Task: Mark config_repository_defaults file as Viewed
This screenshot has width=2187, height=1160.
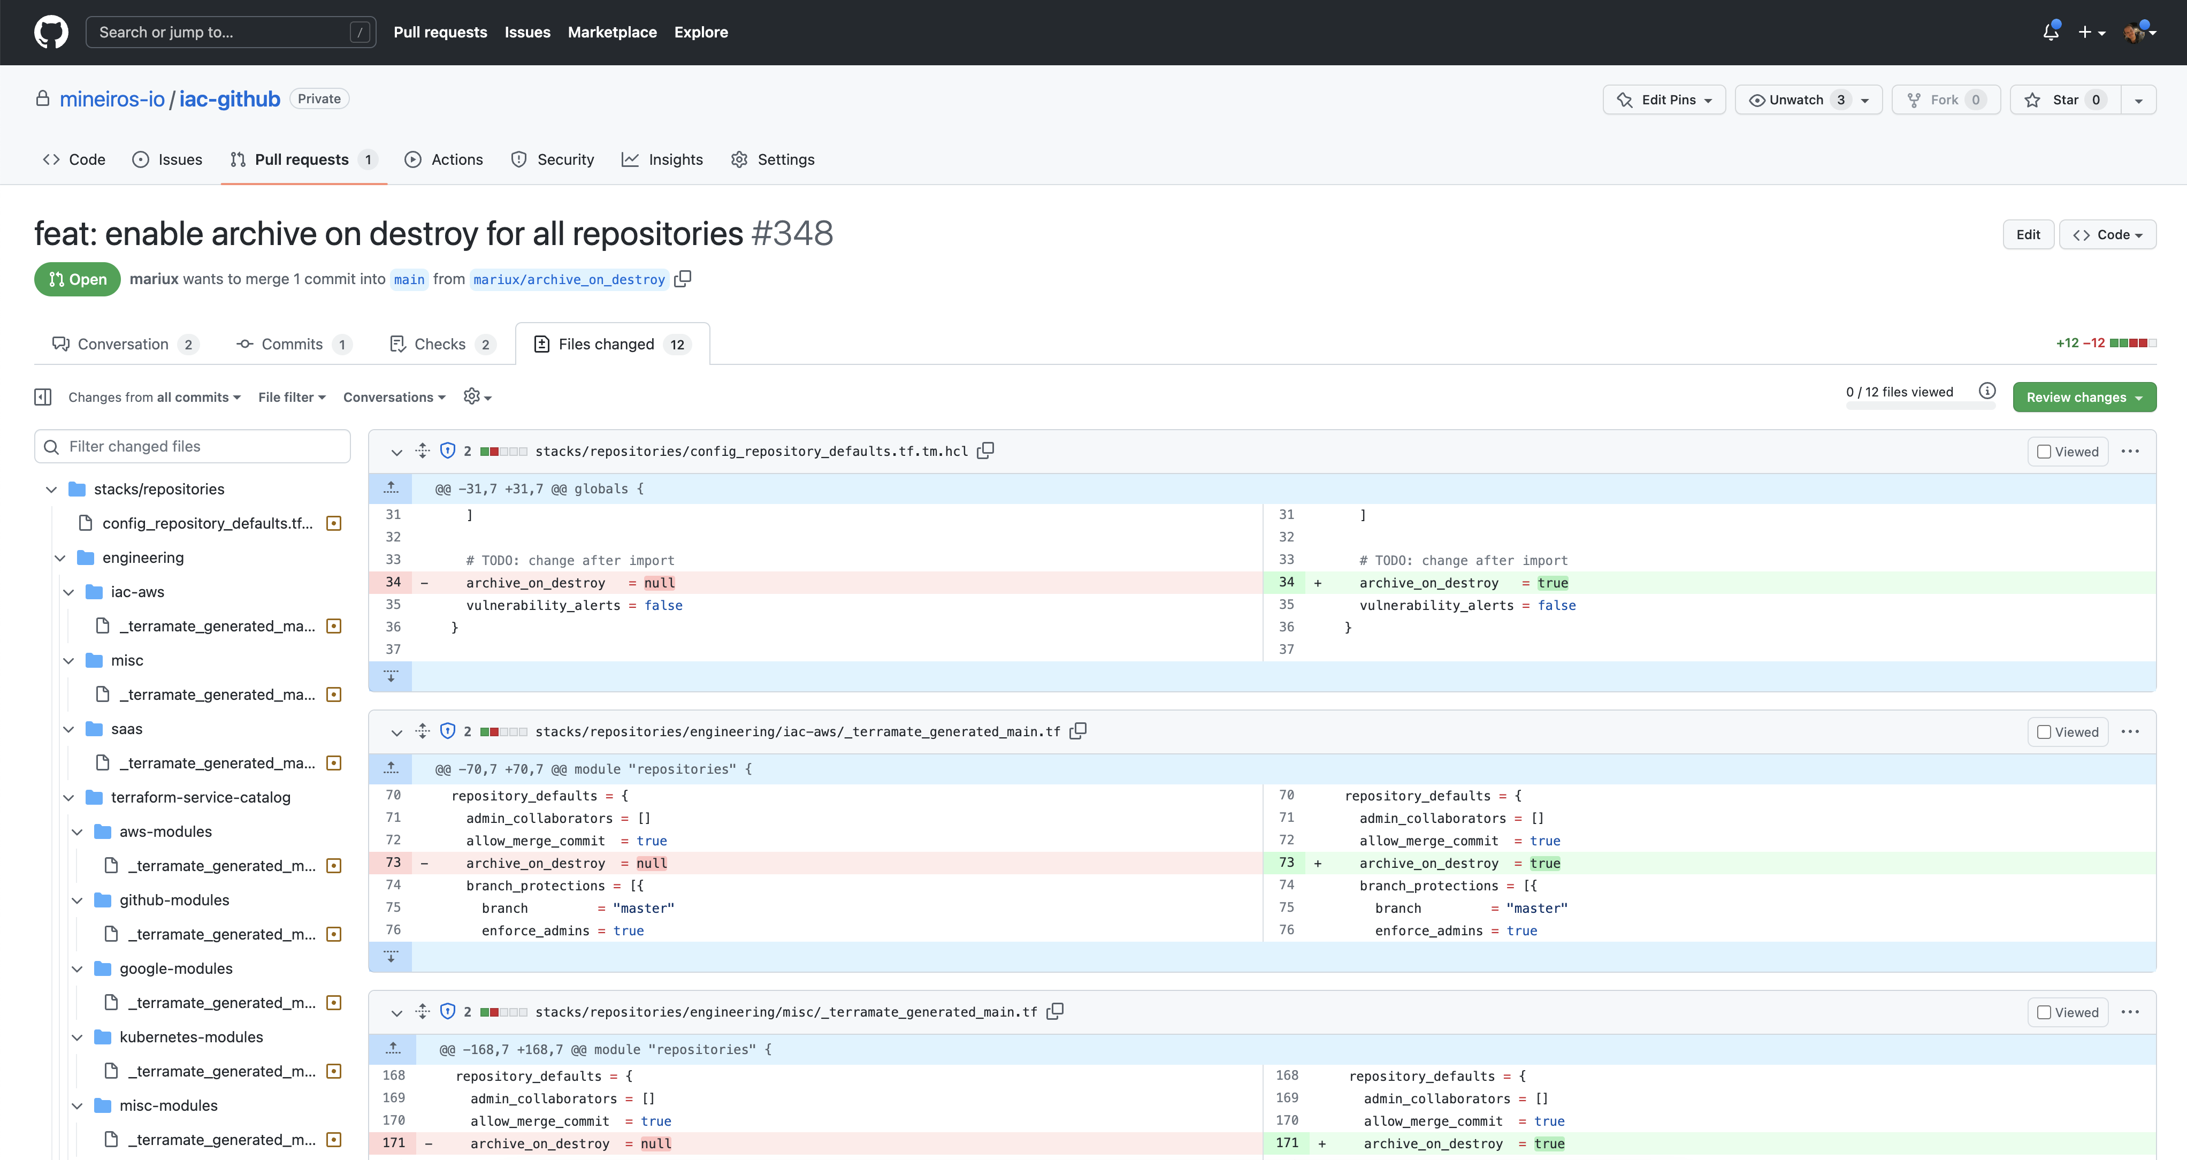Action: pos(2044,452)
